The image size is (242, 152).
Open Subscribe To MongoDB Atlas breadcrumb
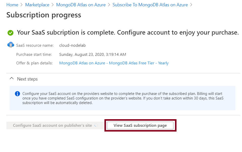coord(150,5)
